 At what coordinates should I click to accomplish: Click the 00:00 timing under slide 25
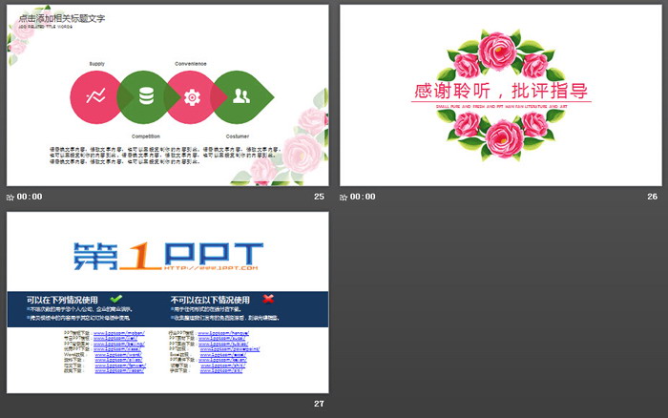click(x=31, y=197)
